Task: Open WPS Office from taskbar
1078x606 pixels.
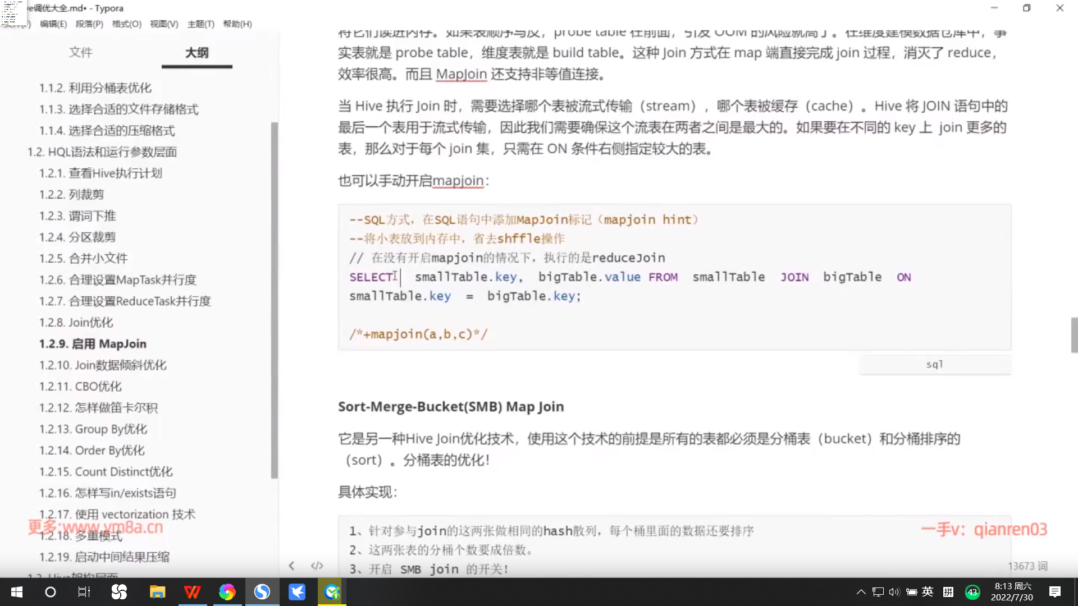Action: [192, 592]
